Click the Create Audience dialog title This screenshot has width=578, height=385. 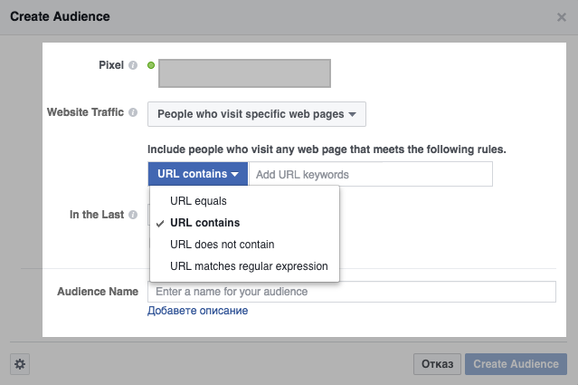[60, 16]
